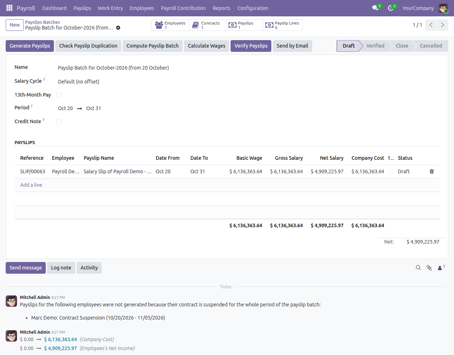Viewport: 454px width, 355px height.
Task: Open conversations chat icon in navbar
Action: (375, 8)
